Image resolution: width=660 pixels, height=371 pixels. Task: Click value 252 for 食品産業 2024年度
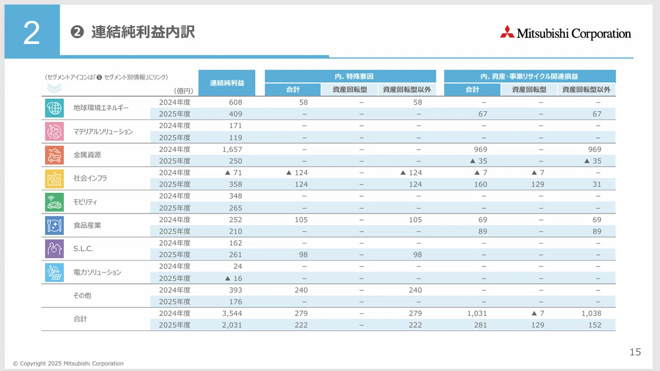click(235, 220)
